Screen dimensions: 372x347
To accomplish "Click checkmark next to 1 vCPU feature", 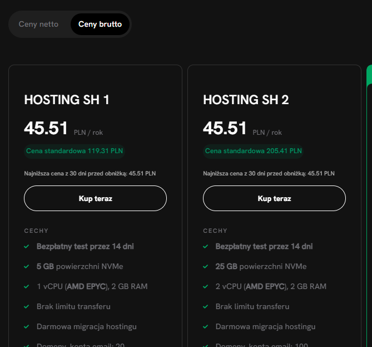I will 27,286.
